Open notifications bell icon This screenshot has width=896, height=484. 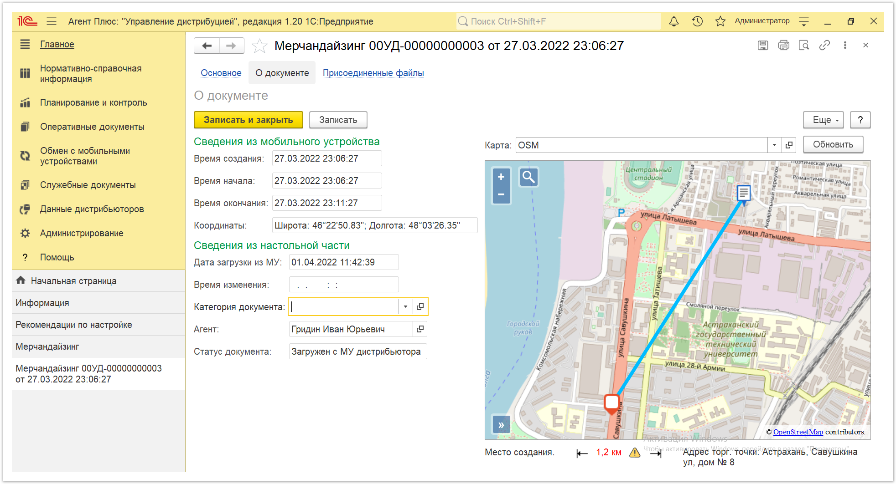pos(674,21)
